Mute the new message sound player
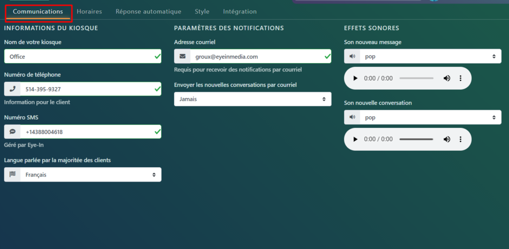The width and height of the screenshot is (509, 249). 447,78
